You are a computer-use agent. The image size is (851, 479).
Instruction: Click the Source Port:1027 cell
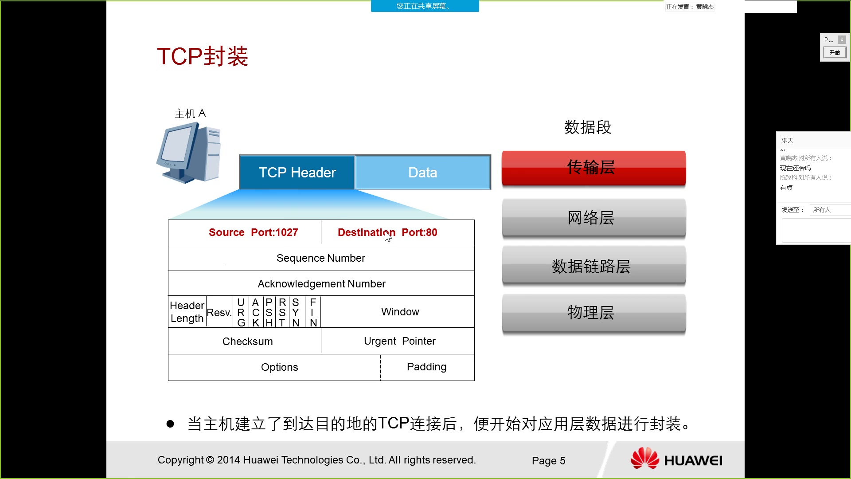[245, 232]
